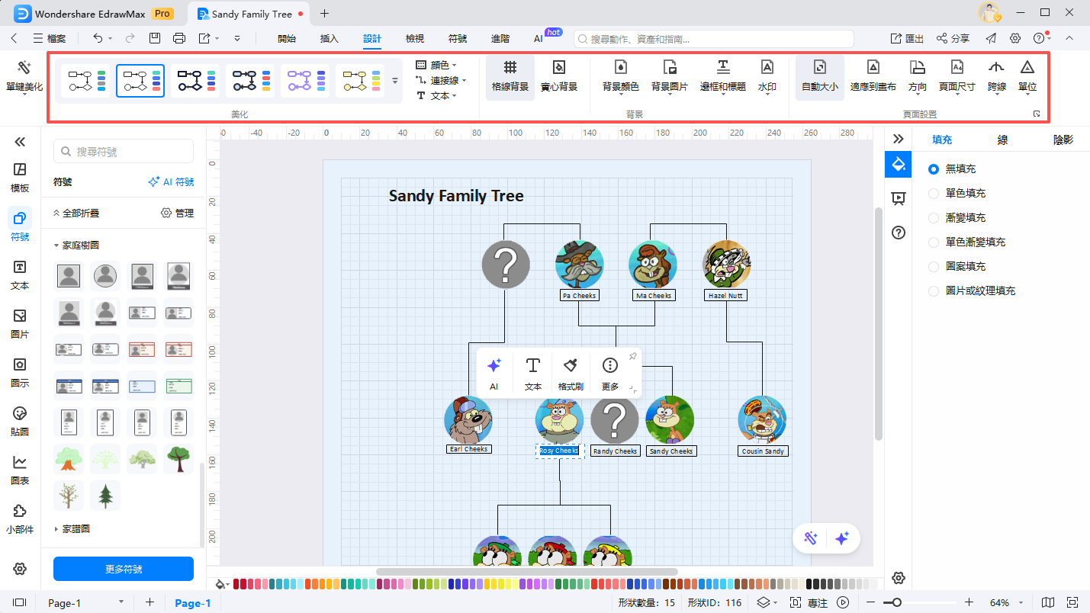The width and height of the screenshot is (1090, 613).
Task: Click the More Symbols (更多符號) button
Action: (124, 569)
